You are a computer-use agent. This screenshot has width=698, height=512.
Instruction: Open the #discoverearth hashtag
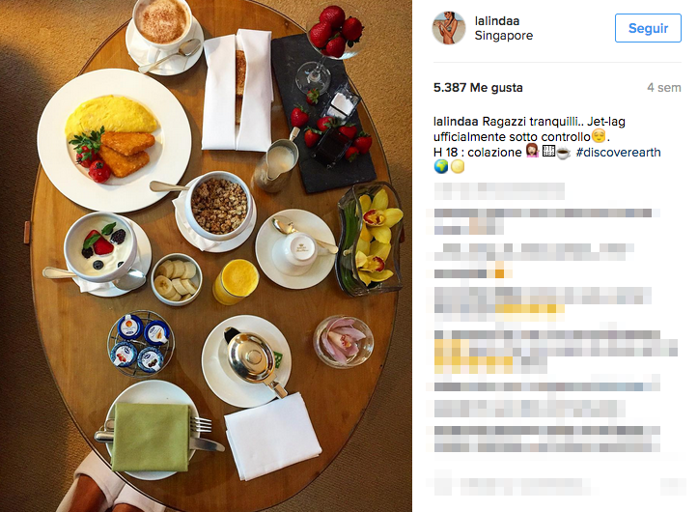point(618,153)
